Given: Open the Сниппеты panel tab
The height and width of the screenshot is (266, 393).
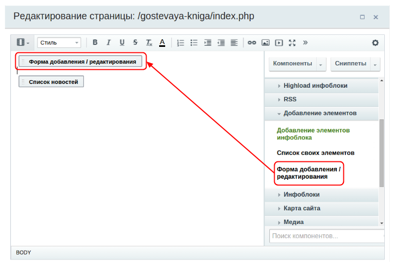Looking at the screenshot, I should click(350, 64).
